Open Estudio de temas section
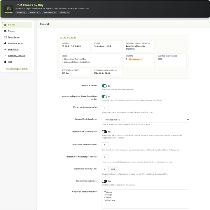Image resolution: width=210 pixels, height=210 pixels. pos(15,43)
